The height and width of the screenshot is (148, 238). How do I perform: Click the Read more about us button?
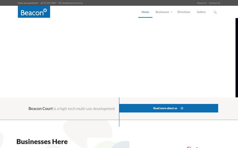click(x=169, y=108)
